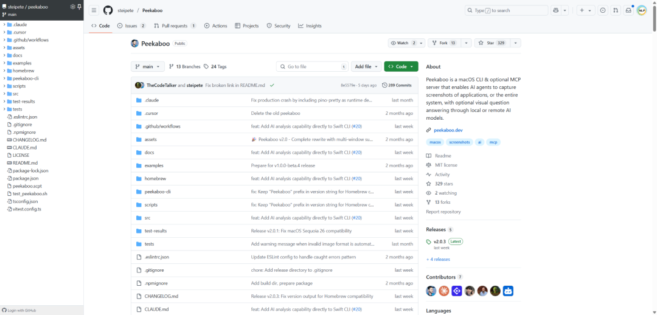The width and height of the screenshot is (657, 315).
Task: Open the Octotree sidebar settings gear
Action: point(72,7)
